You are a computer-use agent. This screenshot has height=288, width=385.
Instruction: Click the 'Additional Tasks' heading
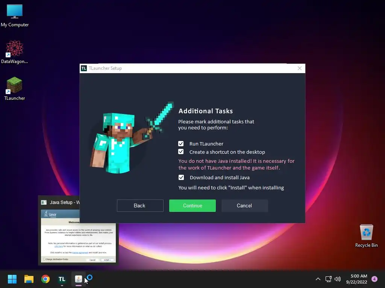coord(206,111)
